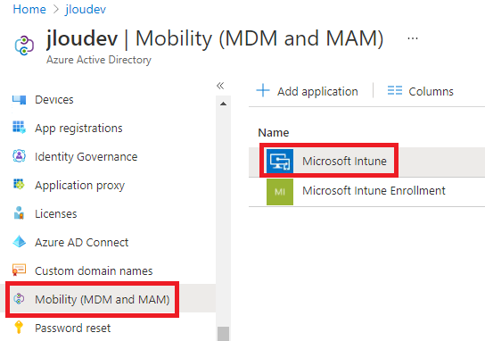Screen dimensions: 485x341
Task: Open jloudev breadcrumb link
Action: pyautogui.click(x=86, y=9)
